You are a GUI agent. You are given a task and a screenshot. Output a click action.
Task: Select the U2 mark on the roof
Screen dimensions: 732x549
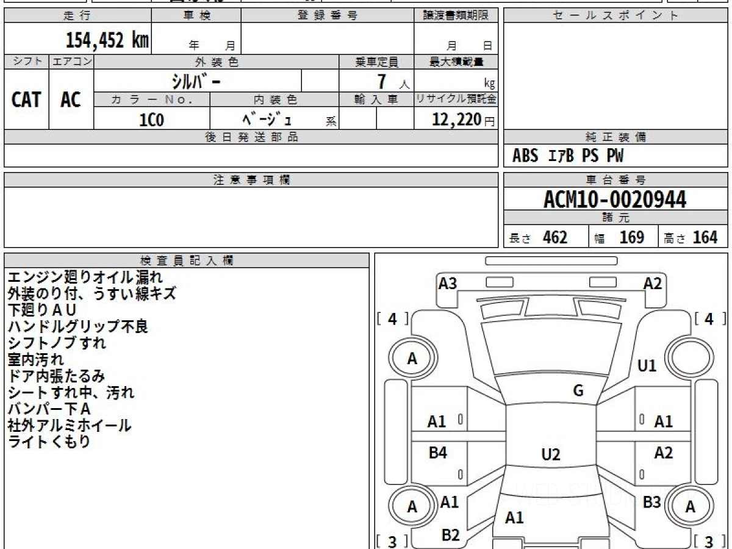[x=551, y=454]
